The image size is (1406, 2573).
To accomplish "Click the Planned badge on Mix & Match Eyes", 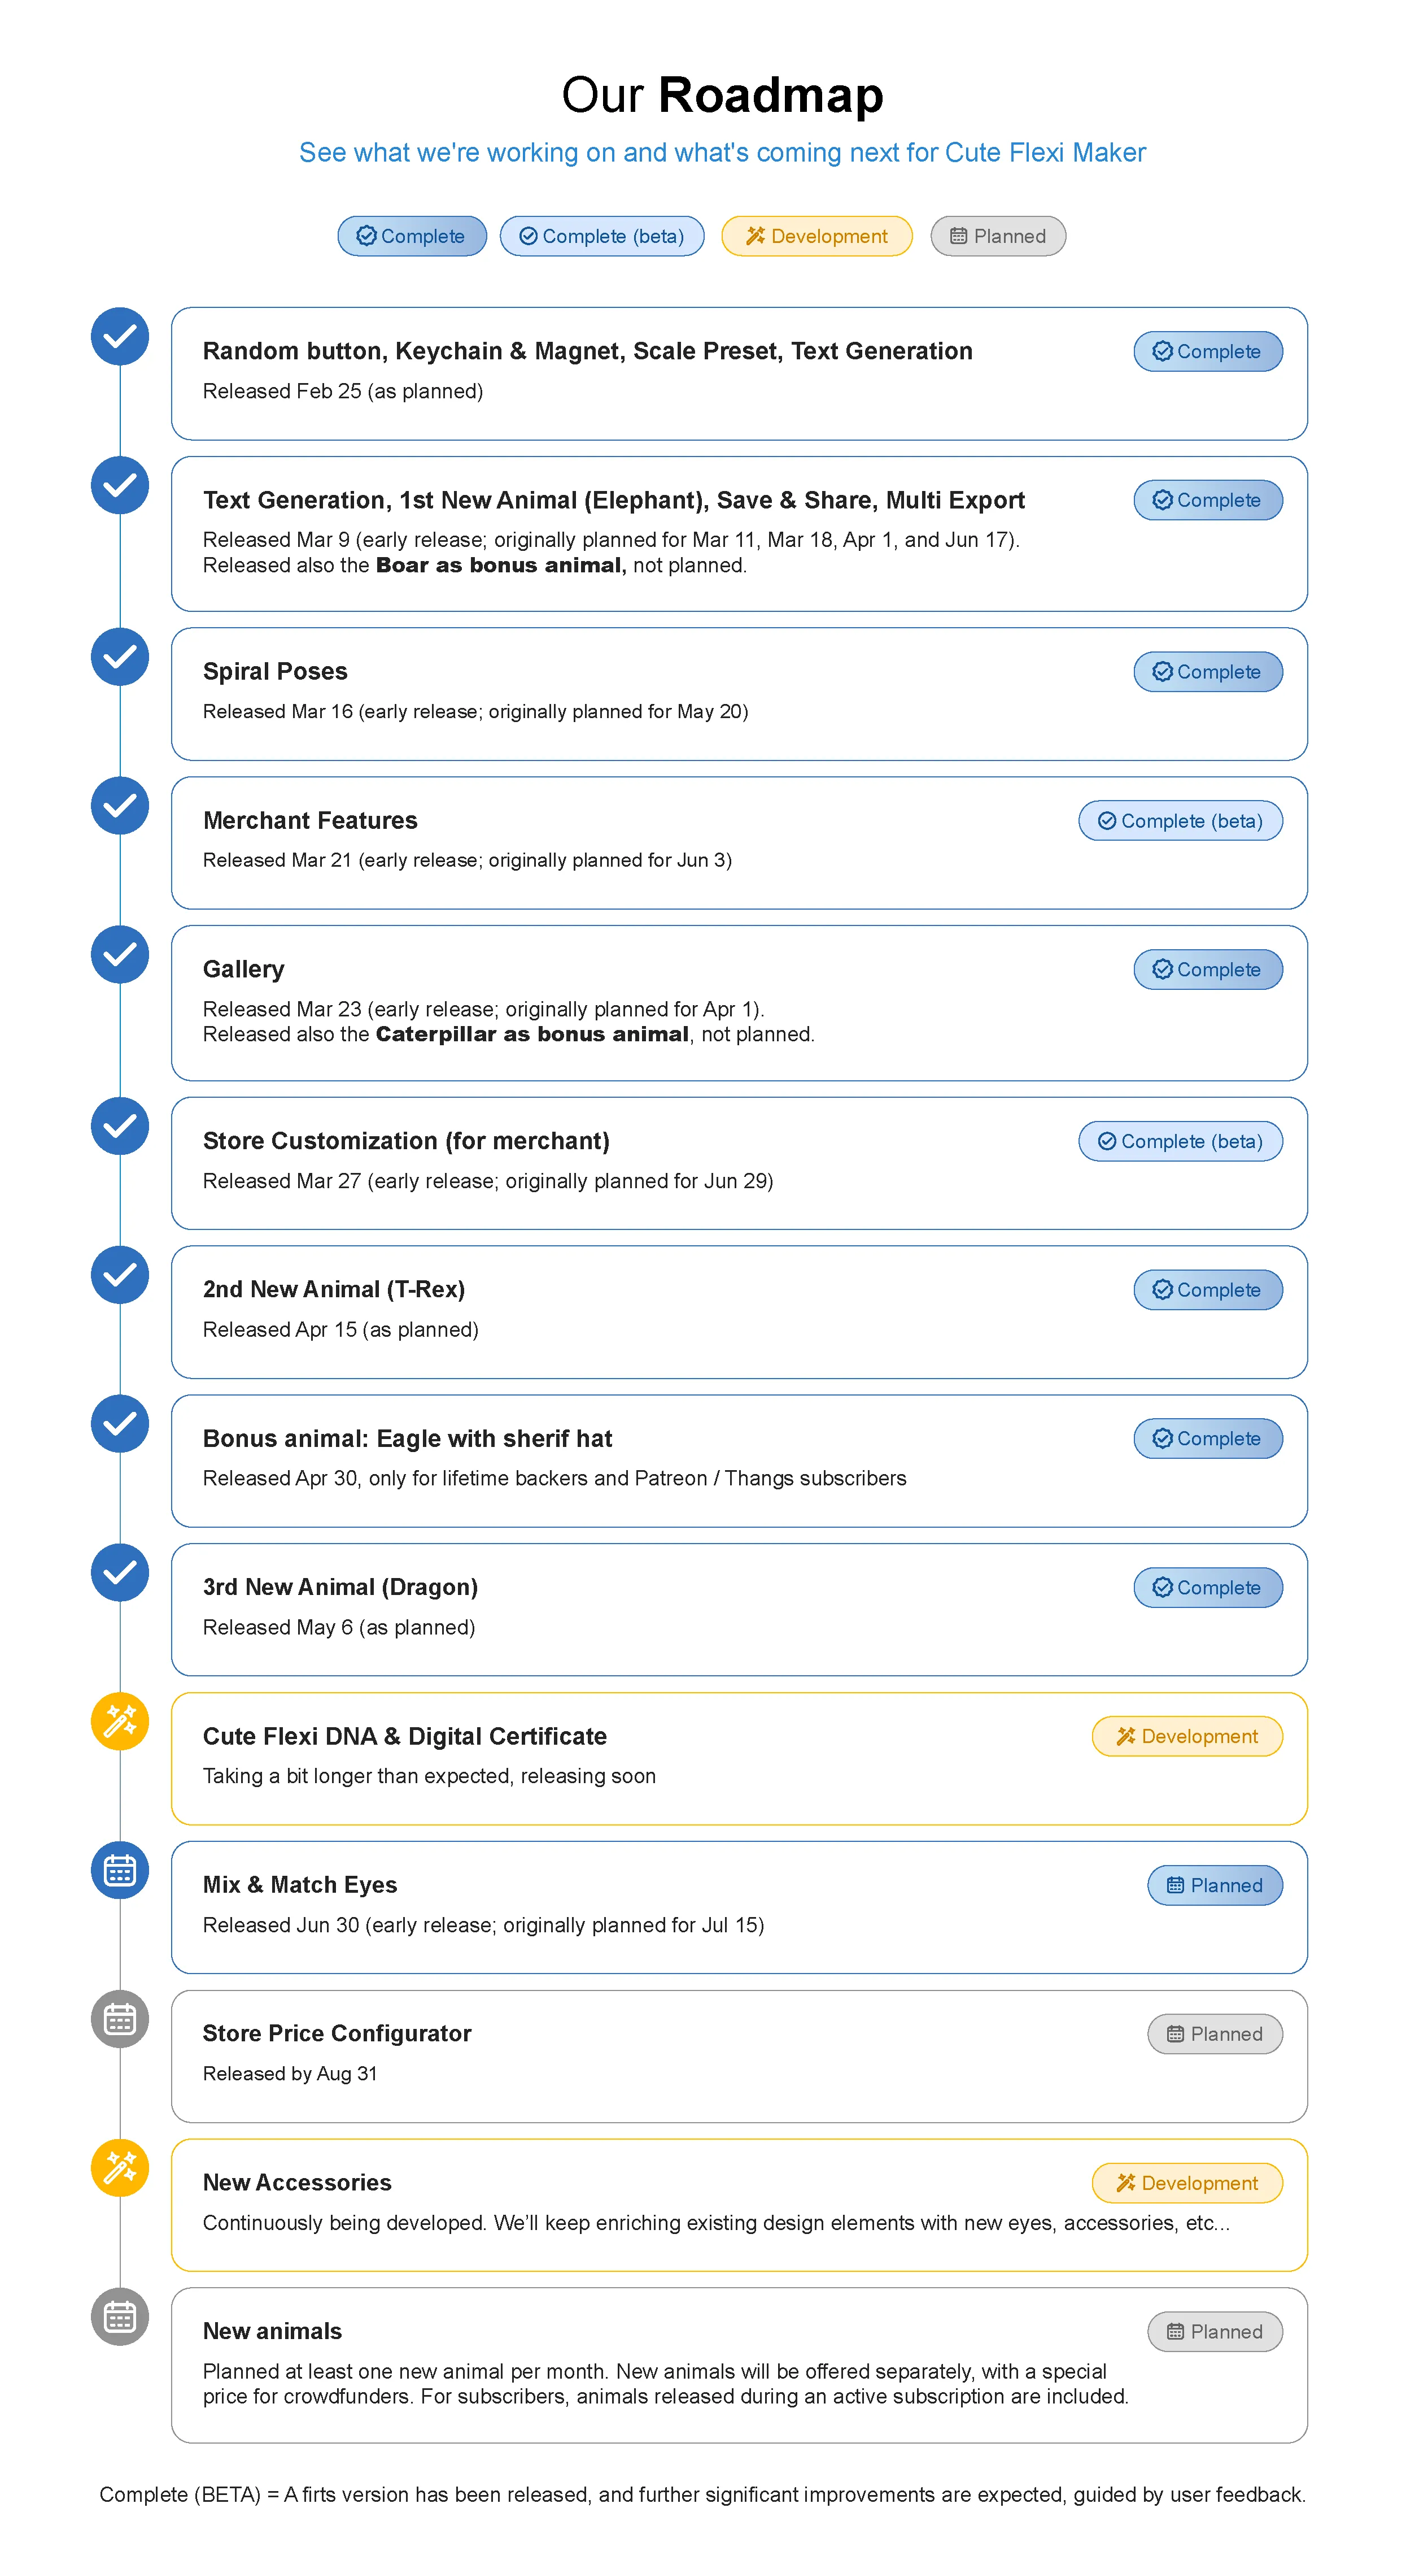I will [x=1215, y=1886].
